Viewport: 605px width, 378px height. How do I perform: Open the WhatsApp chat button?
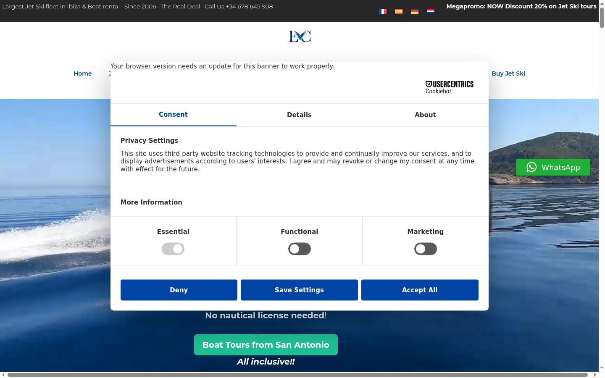[553, 167]
